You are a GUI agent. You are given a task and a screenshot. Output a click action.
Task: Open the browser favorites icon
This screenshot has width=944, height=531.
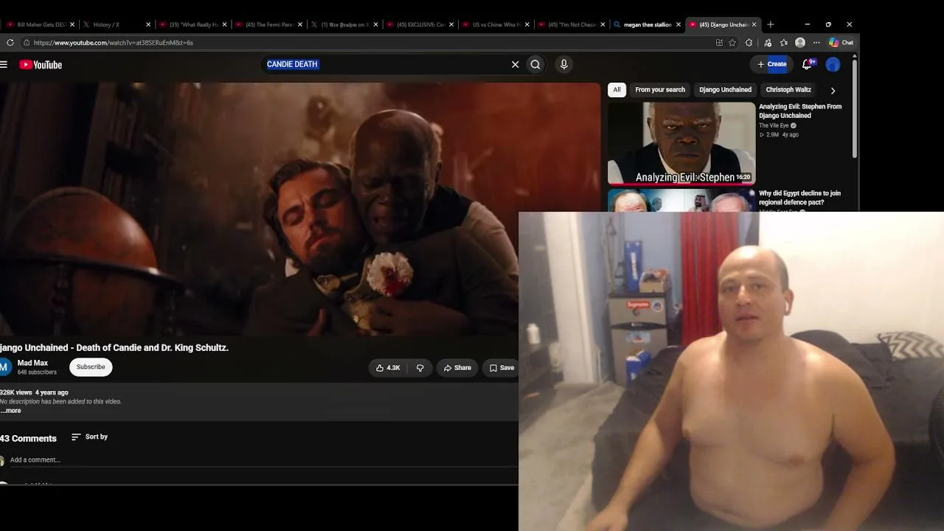pos(784,43)
